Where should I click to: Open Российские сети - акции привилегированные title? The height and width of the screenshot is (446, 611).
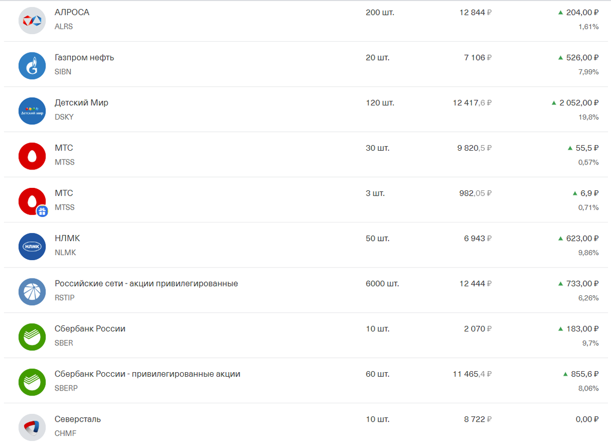146,284
